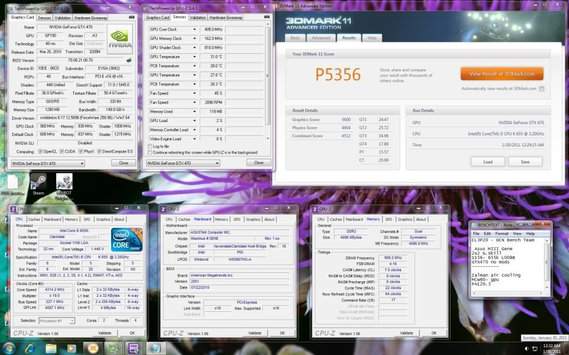Click the GPU-Z BIOS save chip icon

click(129, 60)
